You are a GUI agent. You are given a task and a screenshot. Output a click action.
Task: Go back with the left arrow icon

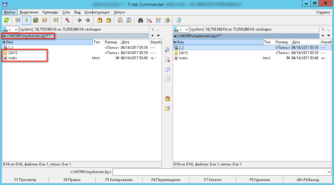point(80,20)
